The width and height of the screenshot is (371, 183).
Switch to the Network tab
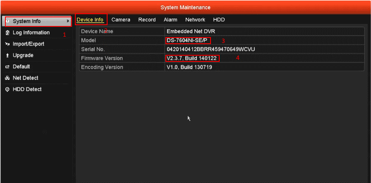point(195,19)
